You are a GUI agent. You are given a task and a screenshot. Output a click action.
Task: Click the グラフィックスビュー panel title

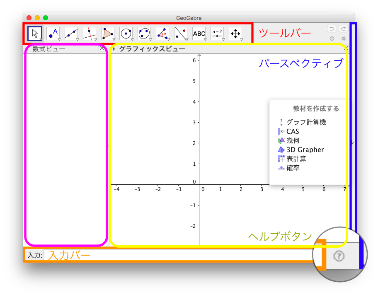pyautogui.click(x=152, y=49)
